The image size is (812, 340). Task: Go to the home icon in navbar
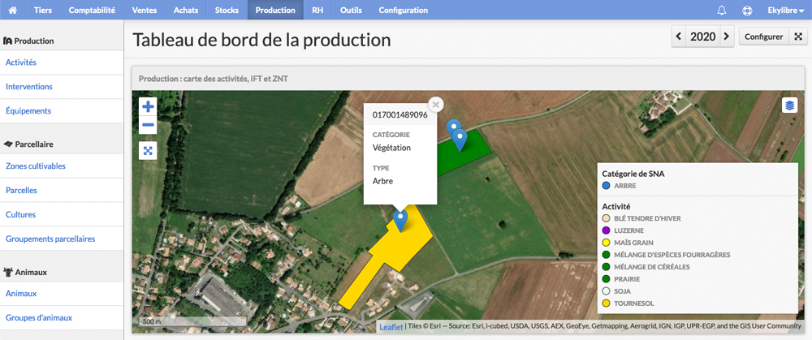click(12, 10)
